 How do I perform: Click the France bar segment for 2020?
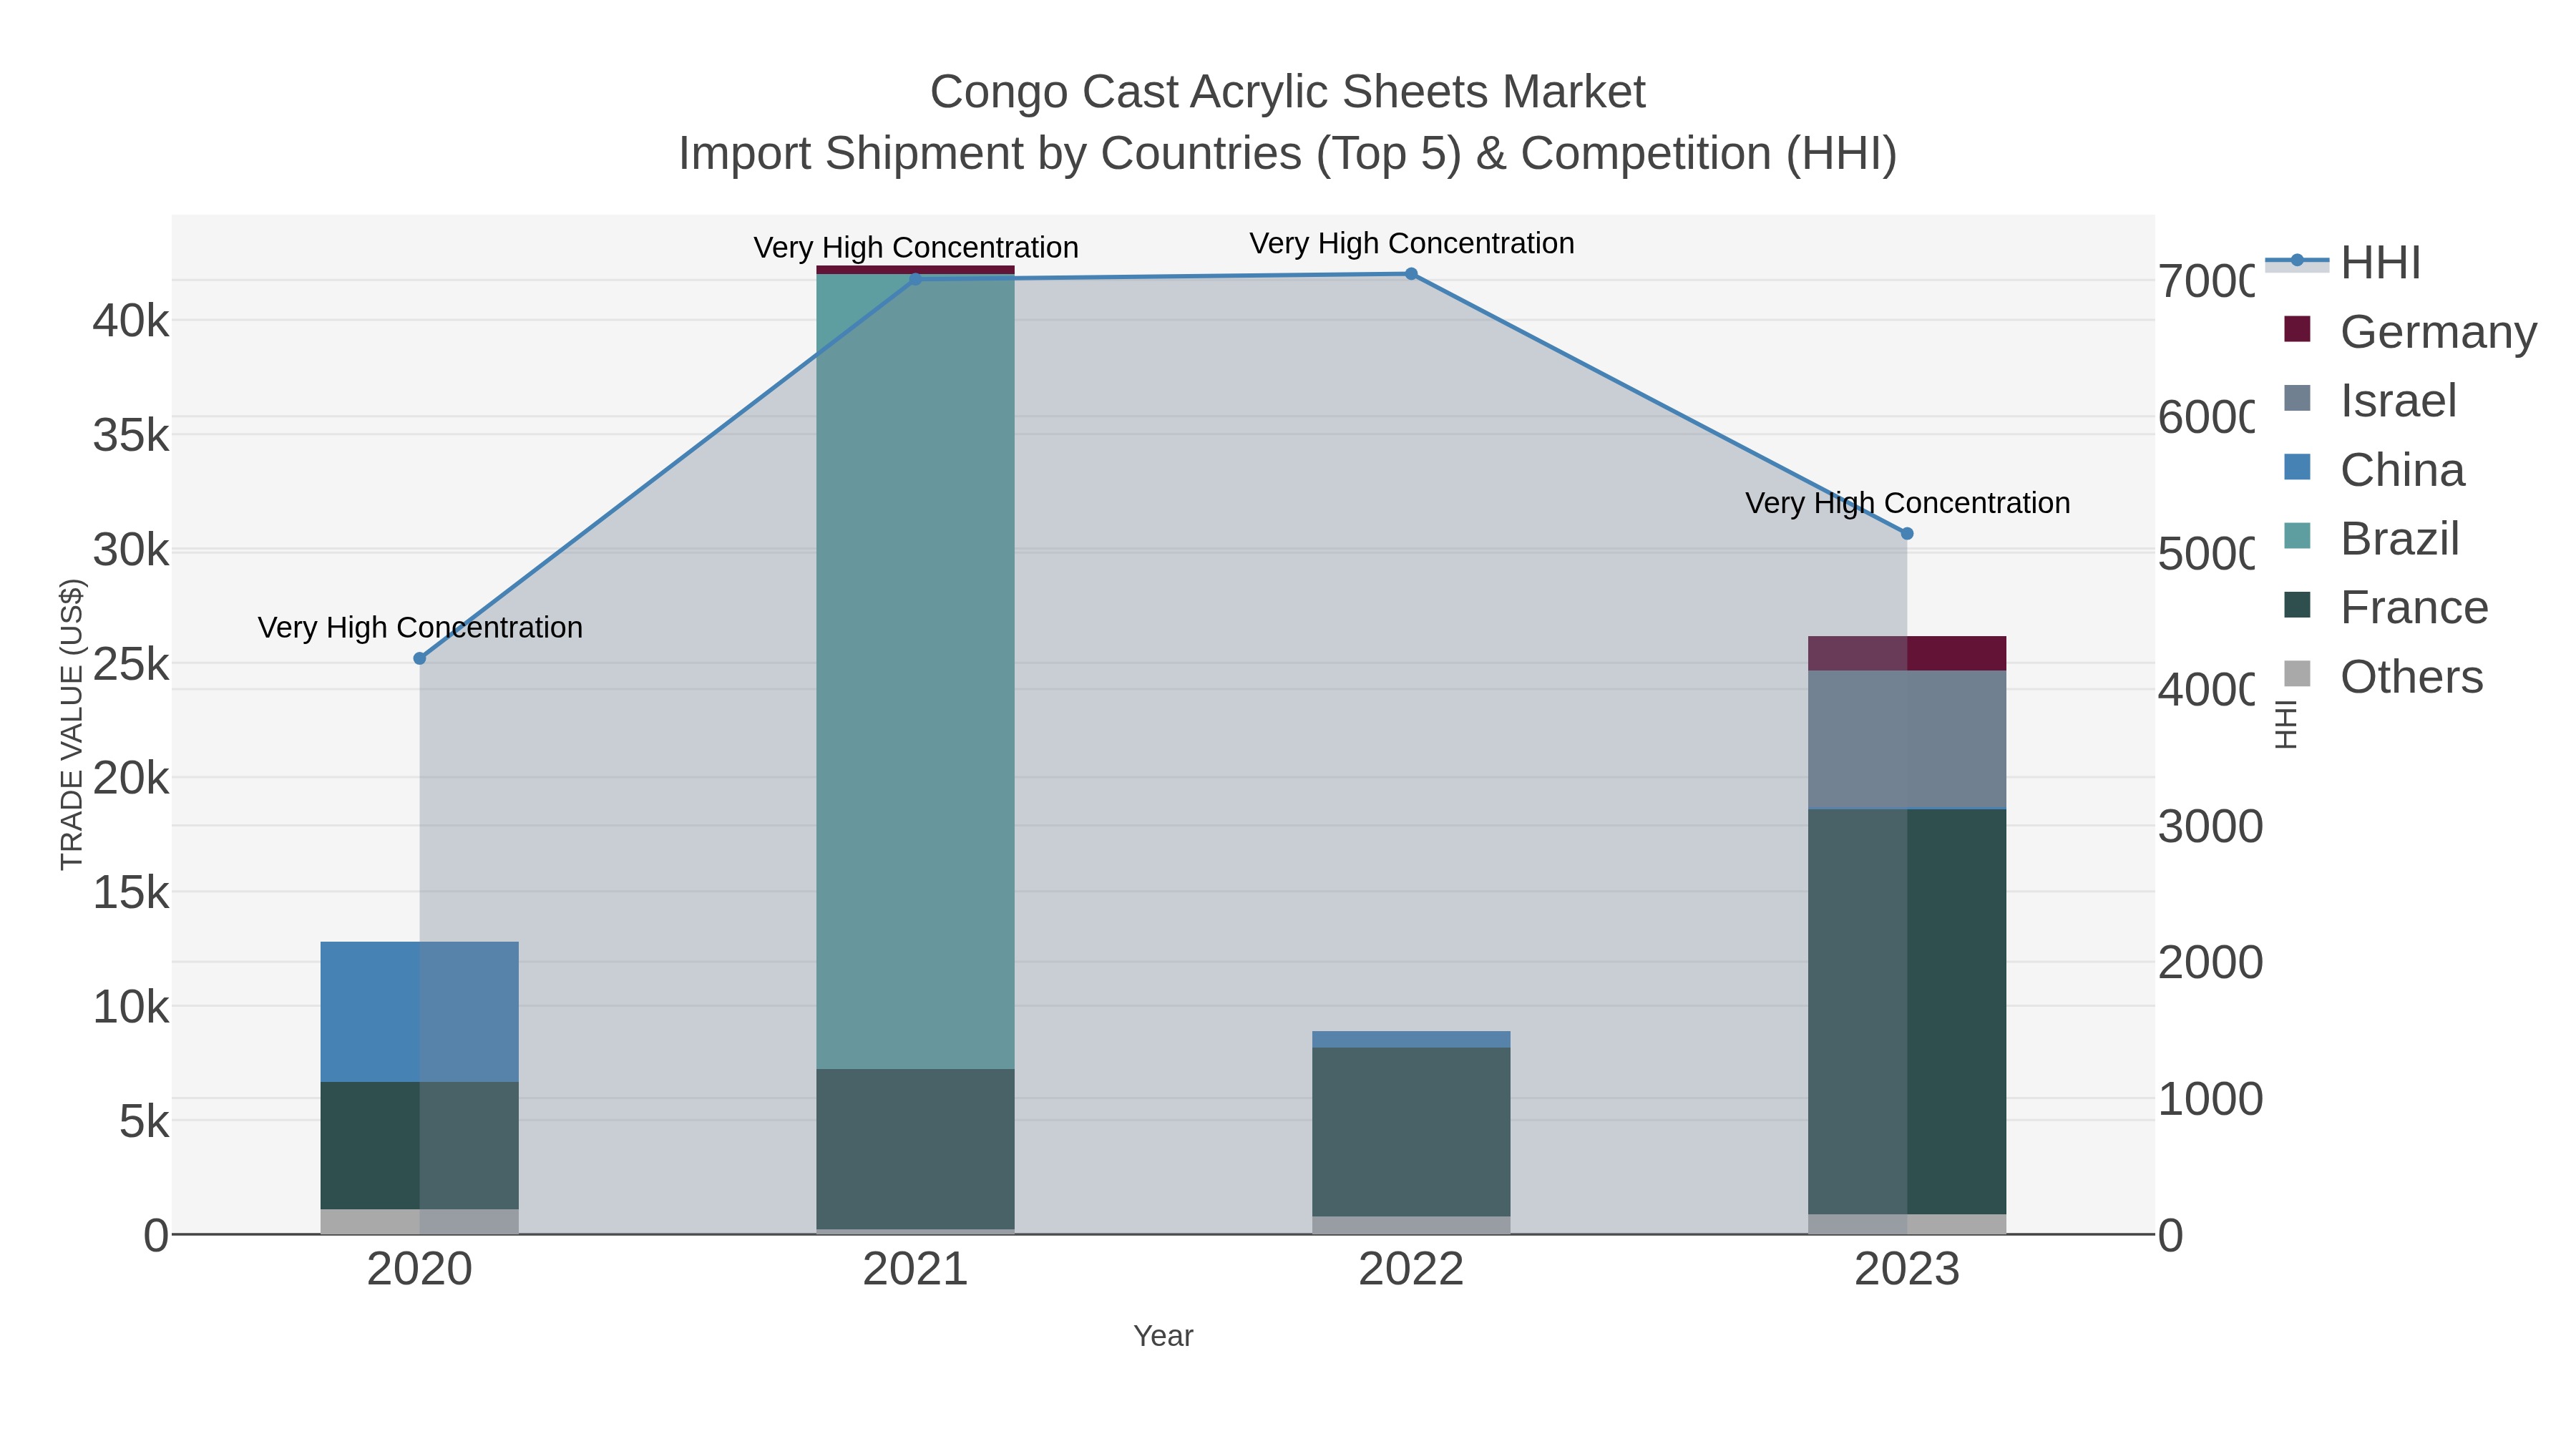(x=419, y=1146)
